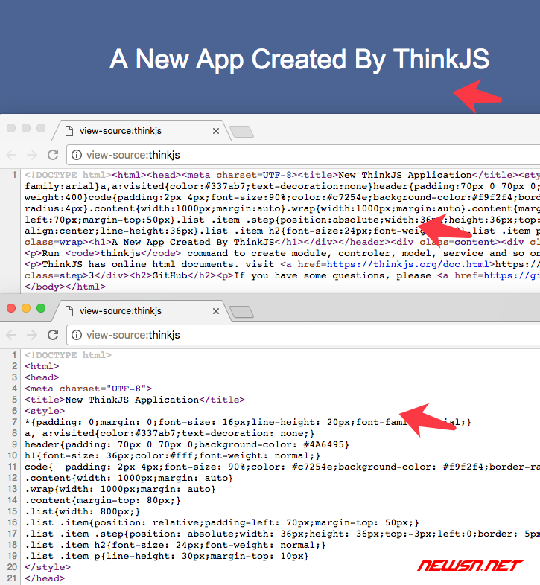Focus the upper window address bar
The height and width of the screenshot is (585, 540).
pyautogui.click(x=303, y=155)
